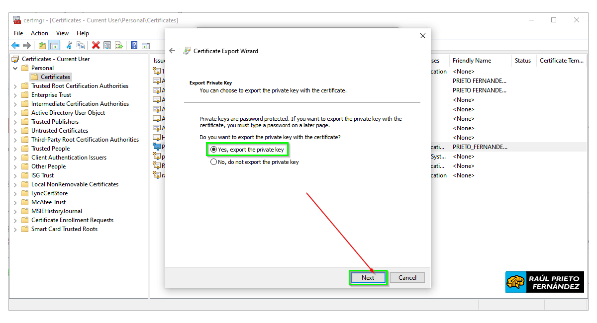Expand the Enterprise Trust node
Screen dimensions: 597x323
[15, 95]
